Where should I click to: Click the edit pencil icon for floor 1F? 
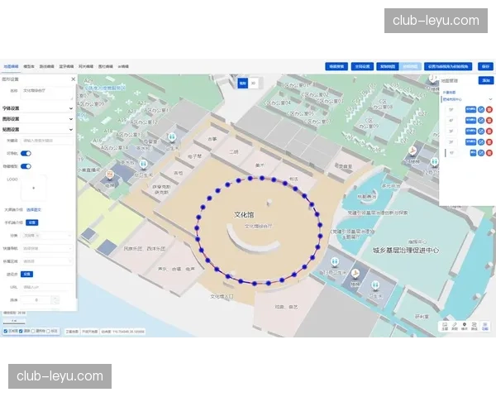(481, 153)
